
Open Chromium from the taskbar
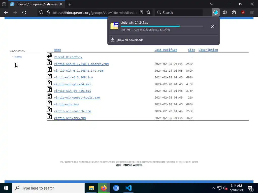pyautogui.click(x=116, y=188)
